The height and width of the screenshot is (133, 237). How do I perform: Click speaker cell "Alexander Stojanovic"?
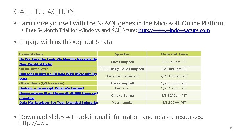click(122, 76)
